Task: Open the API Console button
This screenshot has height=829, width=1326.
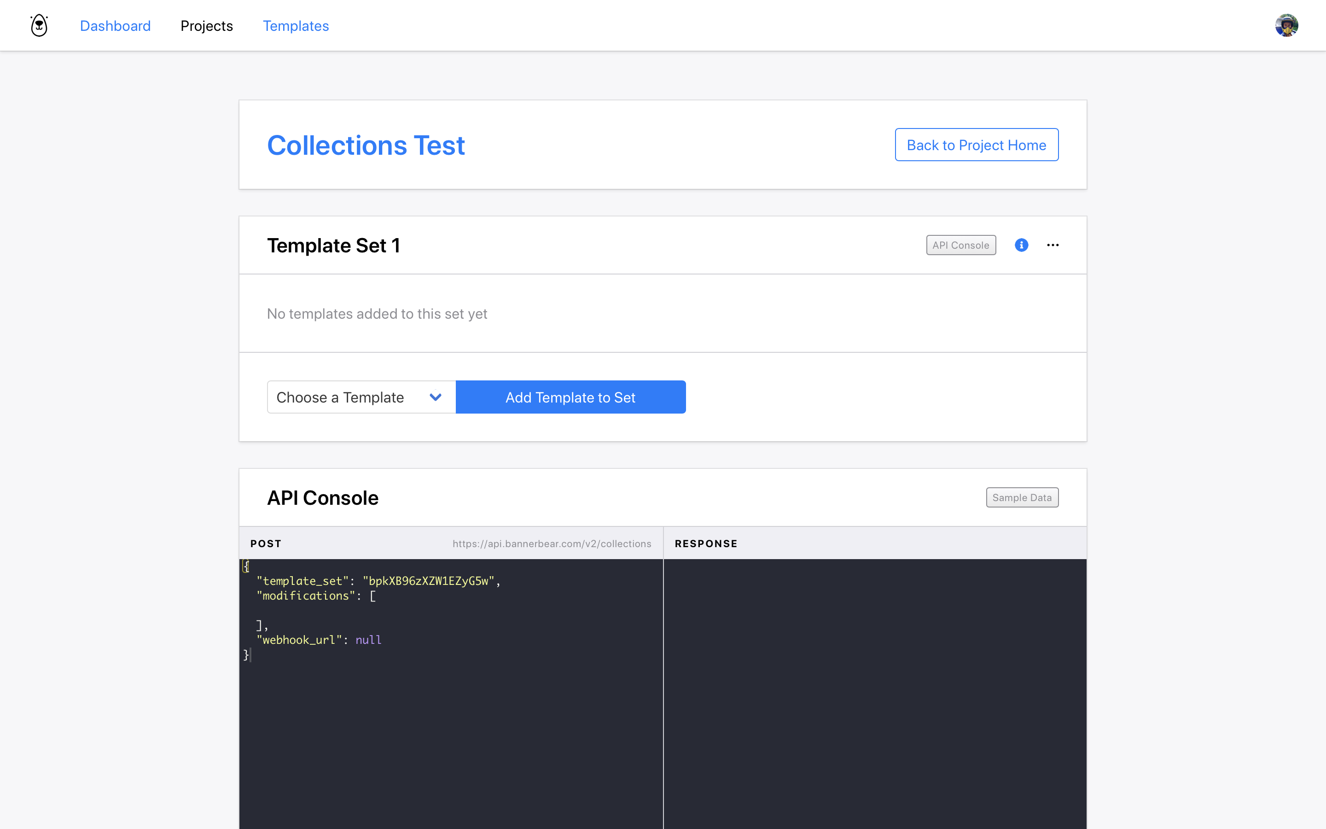Action: coord(960,245)
